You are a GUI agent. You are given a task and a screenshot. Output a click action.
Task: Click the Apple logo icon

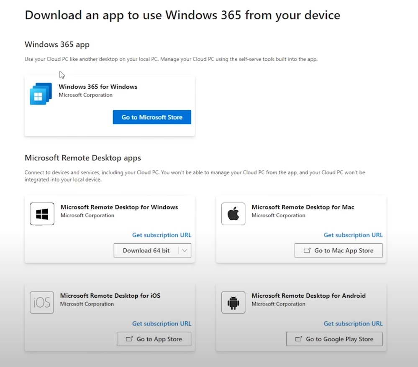[233, 214]
